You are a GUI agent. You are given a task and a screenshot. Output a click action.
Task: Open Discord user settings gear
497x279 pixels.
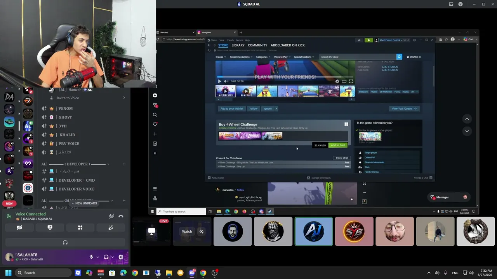(x=121, y=257)
